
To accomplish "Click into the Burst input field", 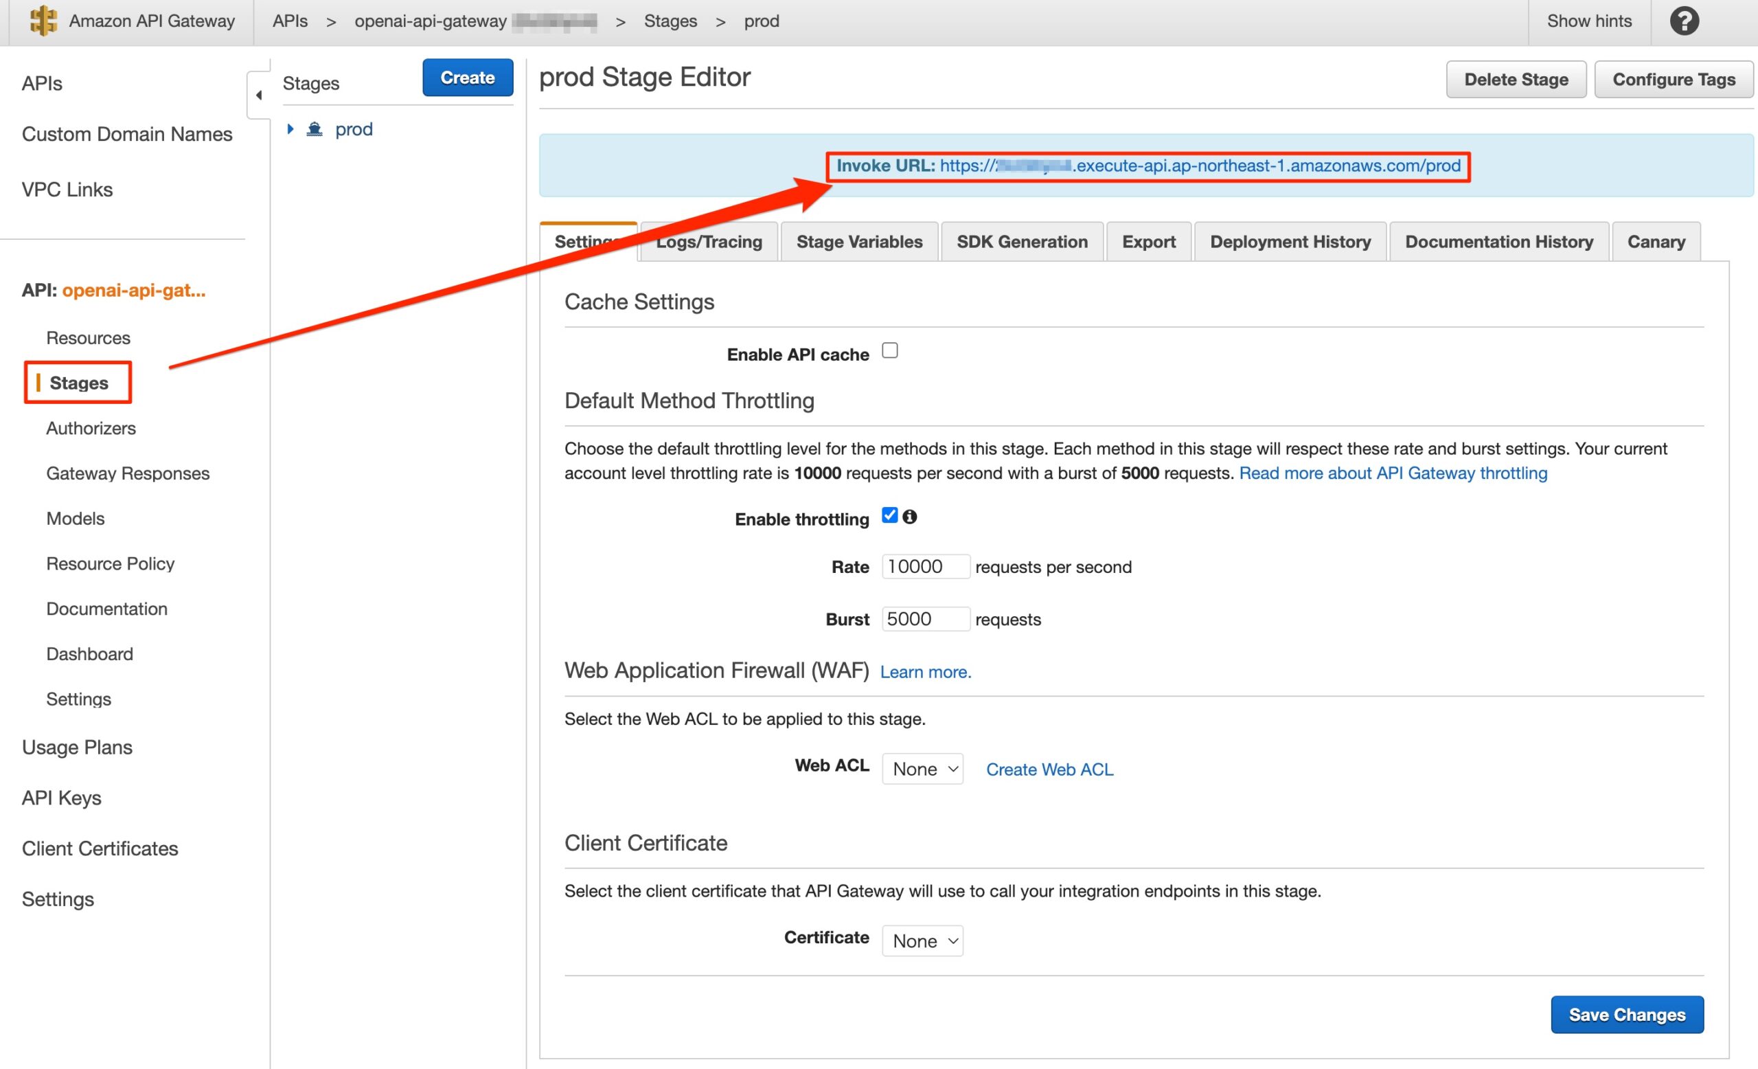I will coord(926,619).
